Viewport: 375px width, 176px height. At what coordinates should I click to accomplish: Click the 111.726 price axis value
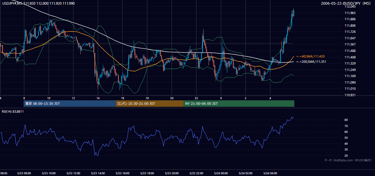[x=350, y=32]
